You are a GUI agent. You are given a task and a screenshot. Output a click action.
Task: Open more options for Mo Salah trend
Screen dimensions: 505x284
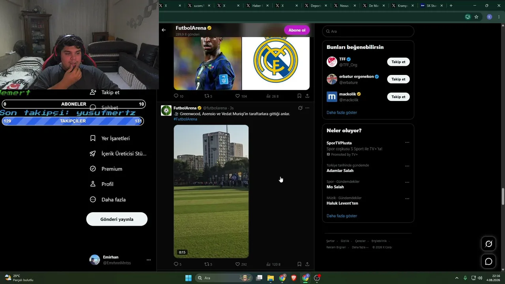pyautogui.click(x=407, y=182)
